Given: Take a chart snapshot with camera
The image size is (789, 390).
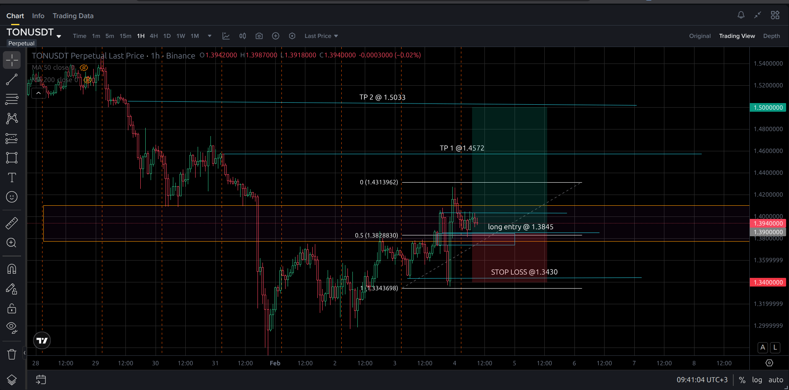Looking at the screenshot, I should (259, 36).
